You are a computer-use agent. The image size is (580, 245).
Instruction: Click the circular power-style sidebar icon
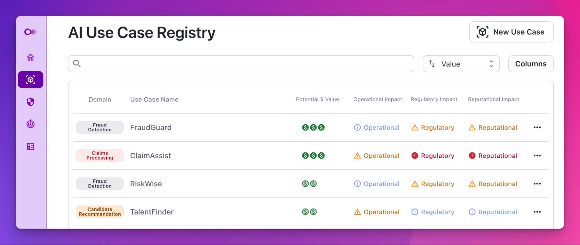30,124
